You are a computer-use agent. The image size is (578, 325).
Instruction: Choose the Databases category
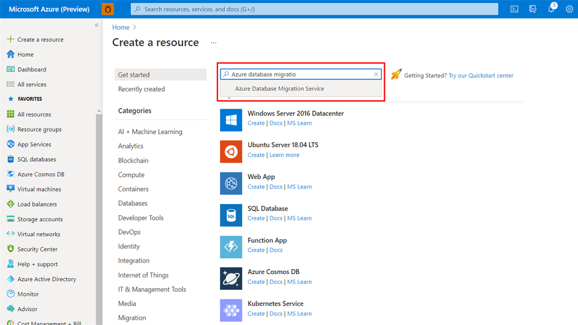tap(132, 204)
